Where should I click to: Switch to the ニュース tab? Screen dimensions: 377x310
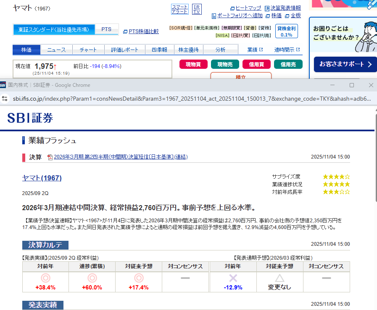tap(56, 50)
